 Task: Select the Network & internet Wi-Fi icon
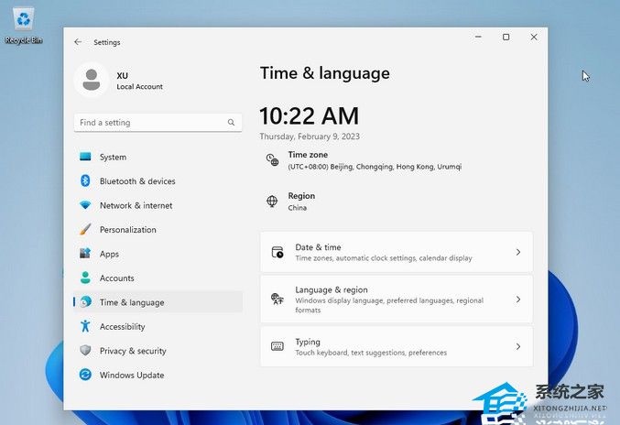[x=85, y=205]
